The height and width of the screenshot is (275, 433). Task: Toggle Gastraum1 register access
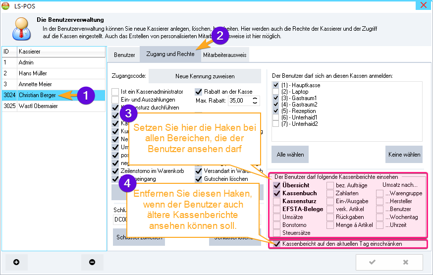[x=275, y=98]
